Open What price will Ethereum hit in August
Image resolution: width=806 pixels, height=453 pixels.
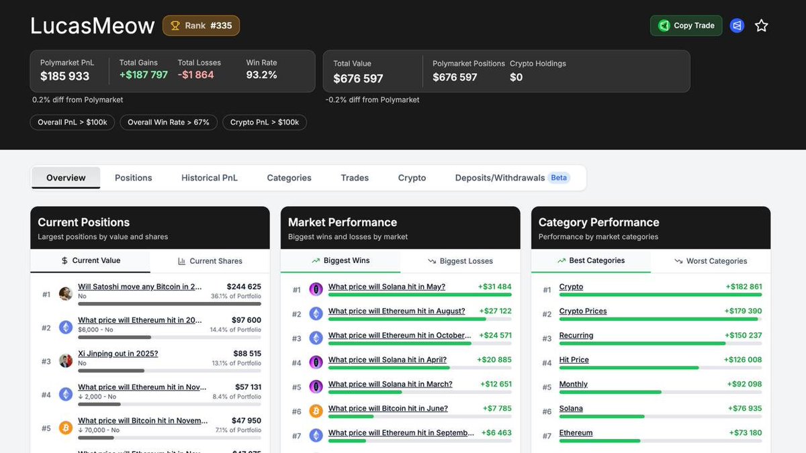tap(396, 311)
